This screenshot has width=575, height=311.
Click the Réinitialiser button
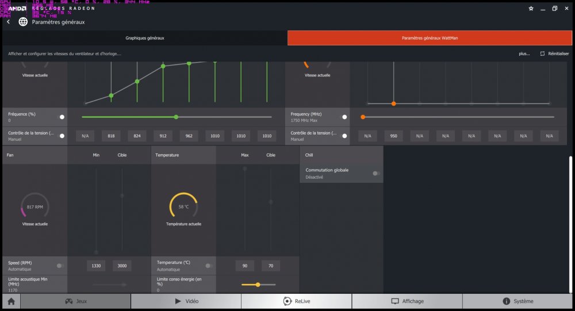(x=554, y=53)
